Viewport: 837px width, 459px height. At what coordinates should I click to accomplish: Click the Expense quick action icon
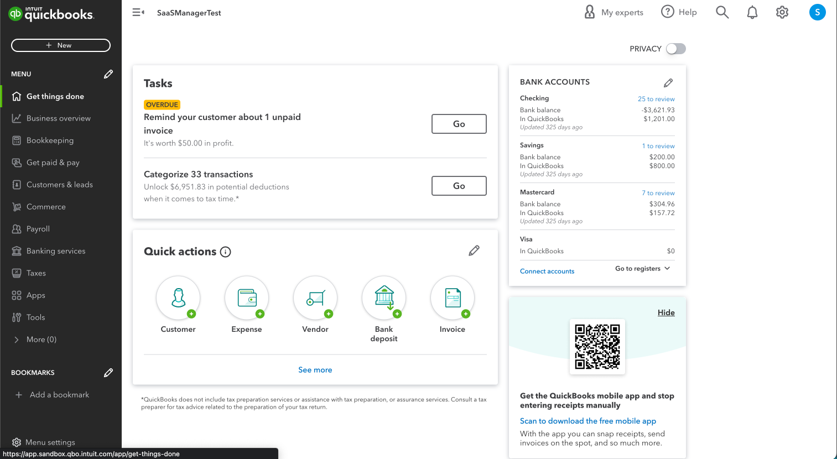pyautogui.click(x=247, y=298)
